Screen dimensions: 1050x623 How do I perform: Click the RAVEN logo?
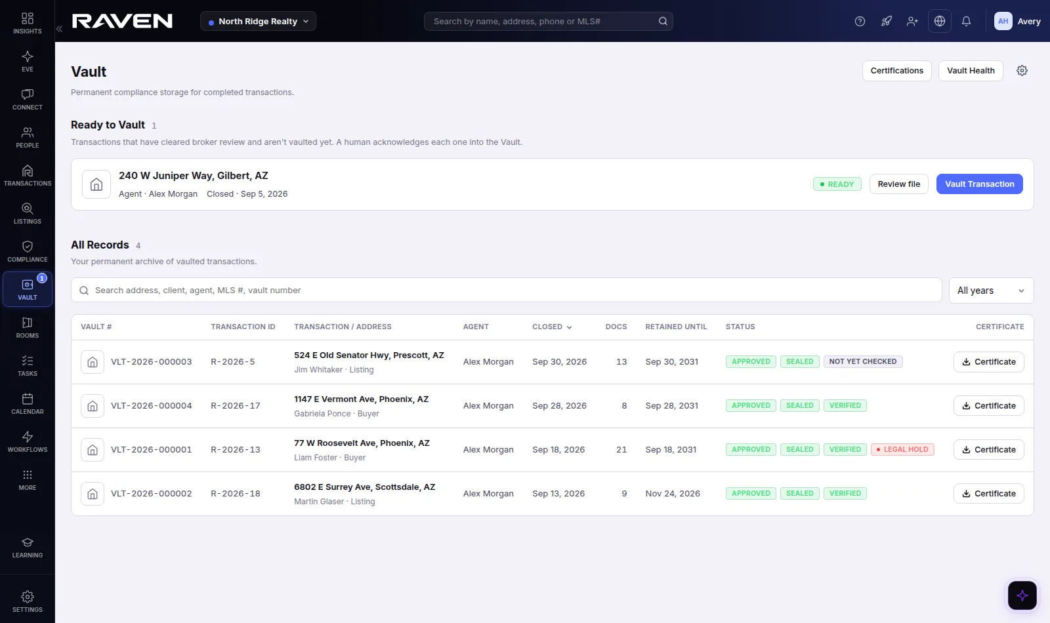click(x=122, y=21)
